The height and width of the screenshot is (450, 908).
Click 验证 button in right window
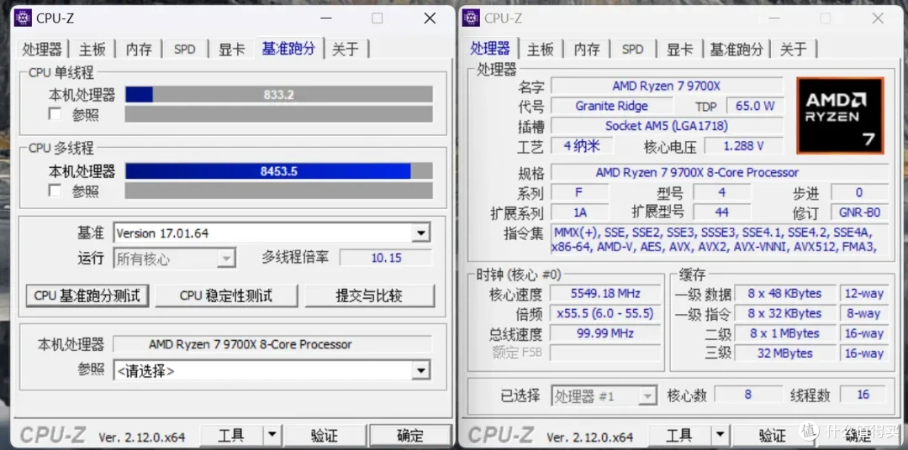pyautogui.click(x=772, y=435)
